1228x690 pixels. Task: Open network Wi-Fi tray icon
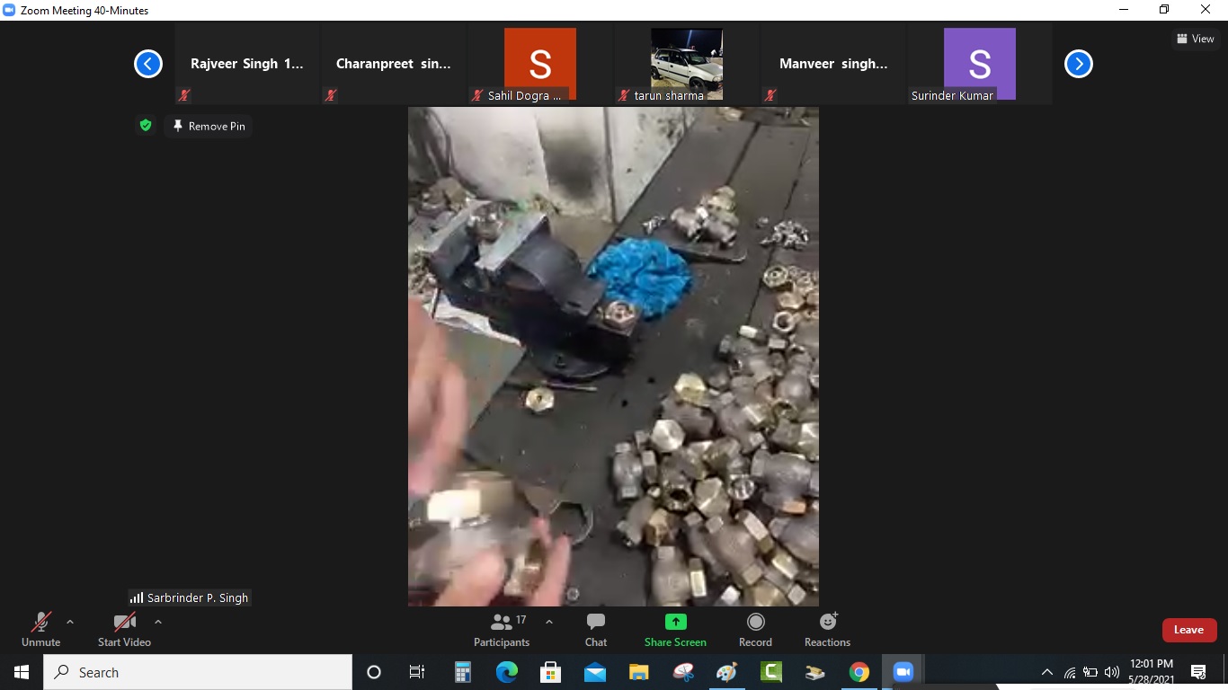1069,672
